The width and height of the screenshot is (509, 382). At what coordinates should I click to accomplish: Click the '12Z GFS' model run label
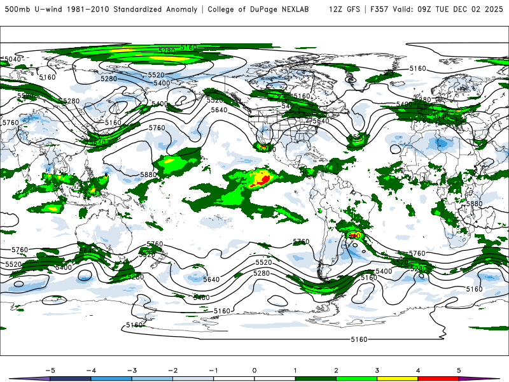344,10
